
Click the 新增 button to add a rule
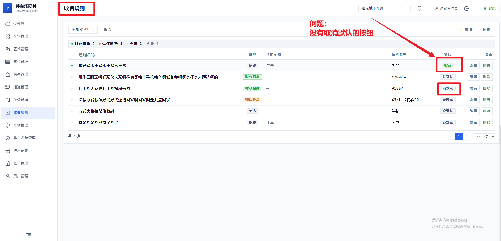[466, 30]
